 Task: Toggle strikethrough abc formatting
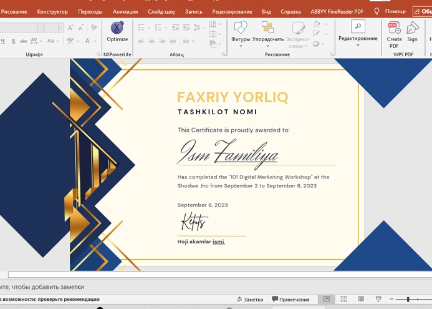(24, 41)
